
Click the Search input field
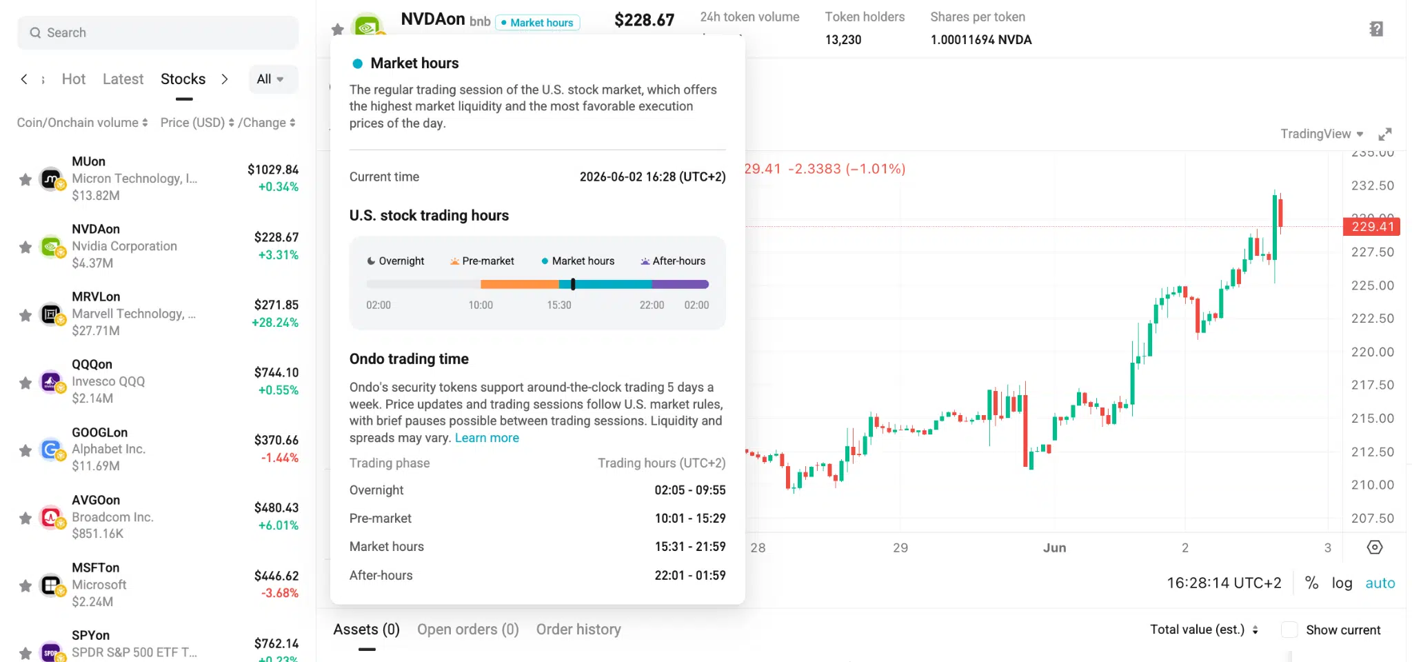click(x=158, y=32)
